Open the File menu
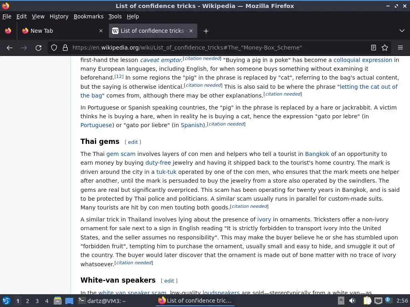The height and width of the screenshot is (307, 410). point(7,16)
